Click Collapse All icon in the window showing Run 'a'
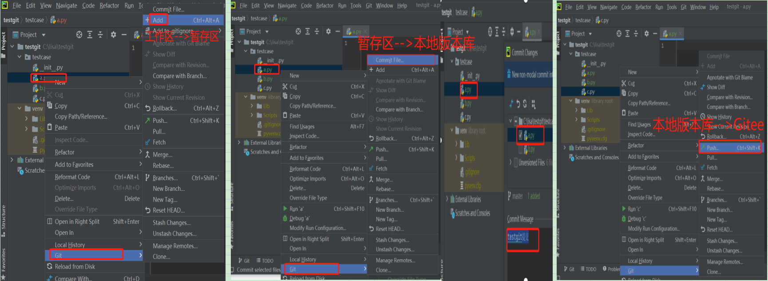Screen dimensions: 768x281 pos(317,32)
